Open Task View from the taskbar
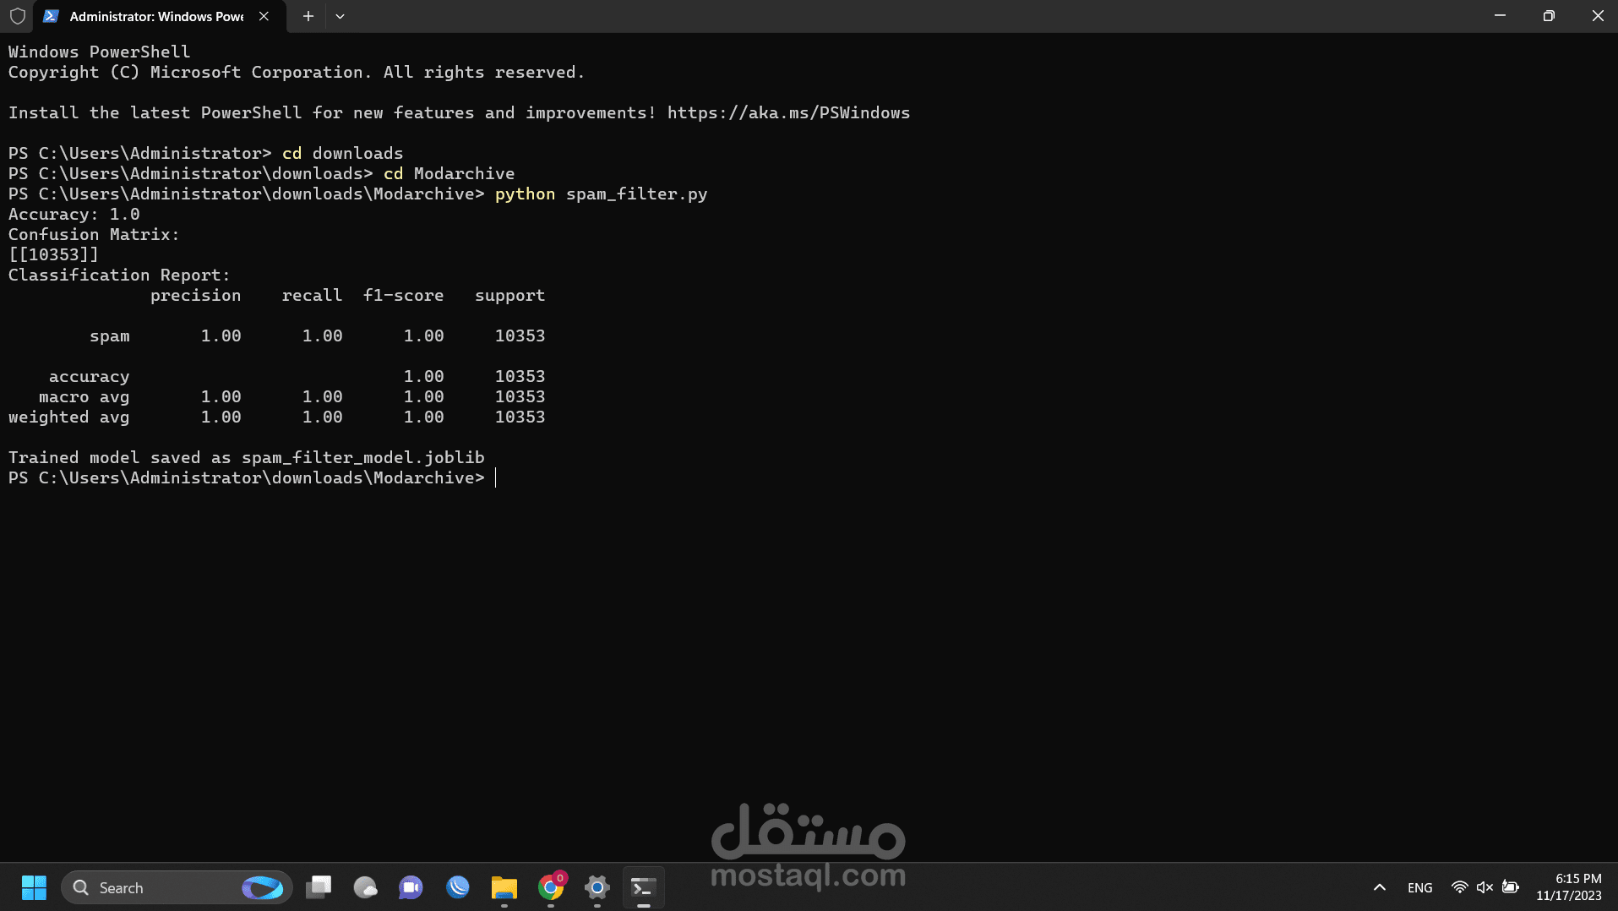The width and height of the screenshot is (1618, 911). 319,887
